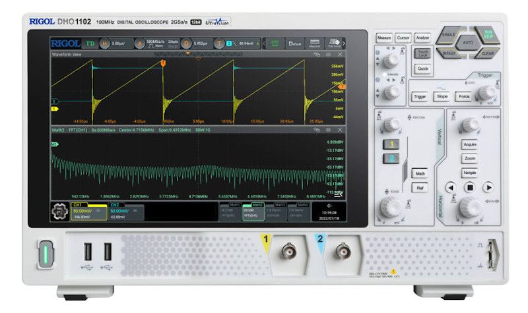Toggle the Touch Lock key
Viewport: 528px width, 313px height.
pyautogui.click(x=423, y=54)
